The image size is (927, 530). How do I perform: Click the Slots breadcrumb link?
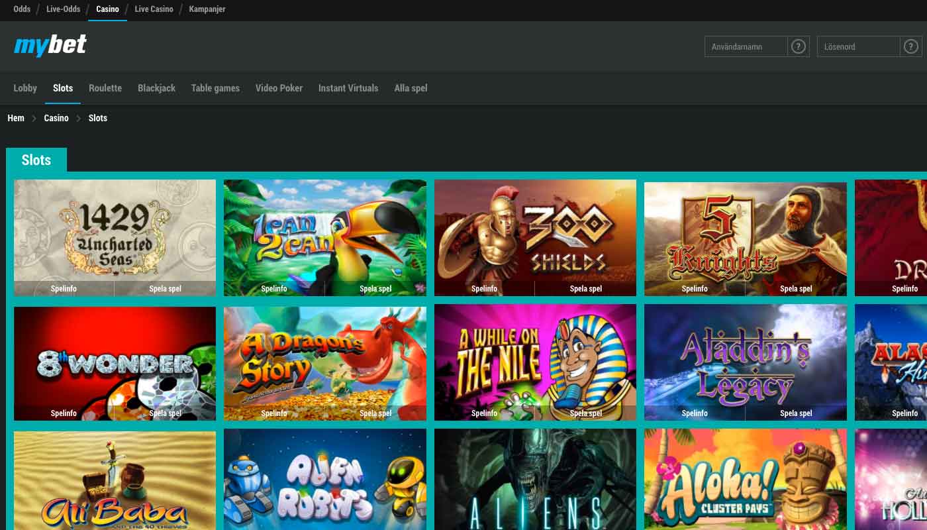click(x=98, y=118)
